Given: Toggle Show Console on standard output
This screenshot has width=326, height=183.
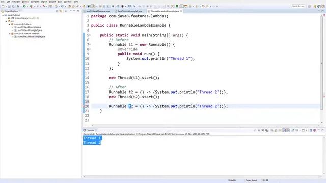Looking at the screenshot, I should (x=284, y=130).
